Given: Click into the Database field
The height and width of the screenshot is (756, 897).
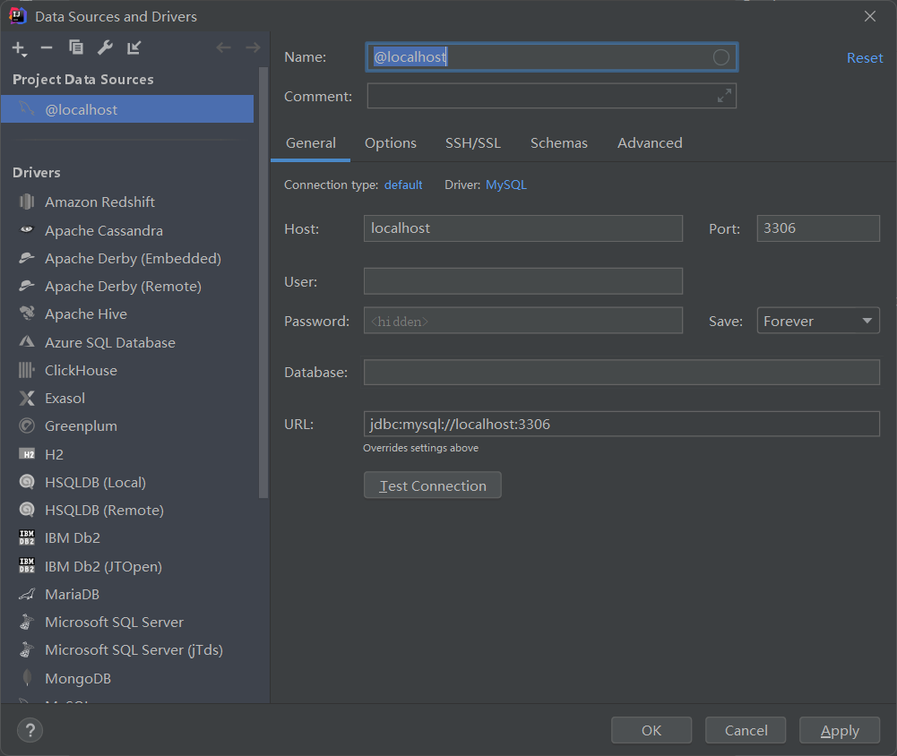Looking at the screenshot, I should [621, 373].
